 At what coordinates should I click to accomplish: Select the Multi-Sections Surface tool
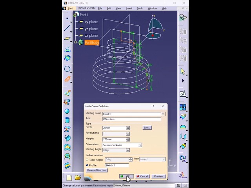(67, 156)
